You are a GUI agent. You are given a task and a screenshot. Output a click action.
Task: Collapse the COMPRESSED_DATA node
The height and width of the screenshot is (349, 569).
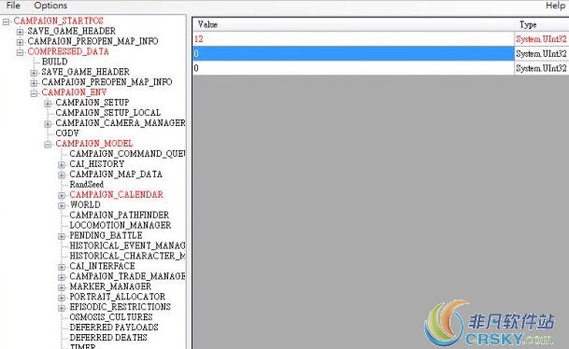(20, 52)
